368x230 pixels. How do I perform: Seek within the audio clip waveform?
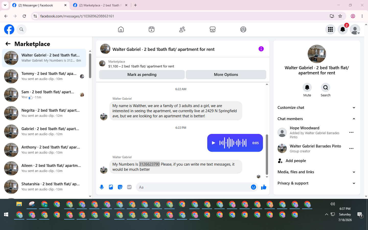(x=233, y=143)
